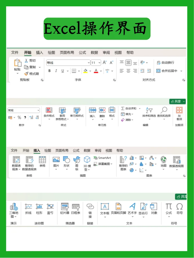
Task: Toggle right horizontal text alignment
Action: (x=135, y=71)
